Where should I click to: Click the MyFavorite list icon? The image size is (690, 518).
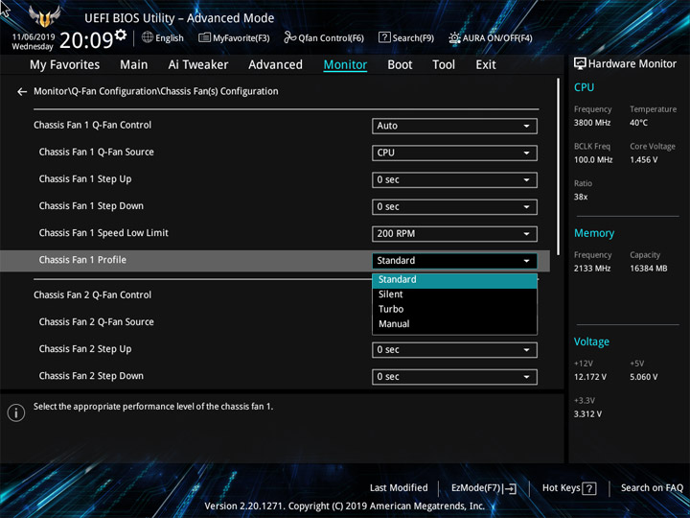pyautogui.click(x=204, y=37)
